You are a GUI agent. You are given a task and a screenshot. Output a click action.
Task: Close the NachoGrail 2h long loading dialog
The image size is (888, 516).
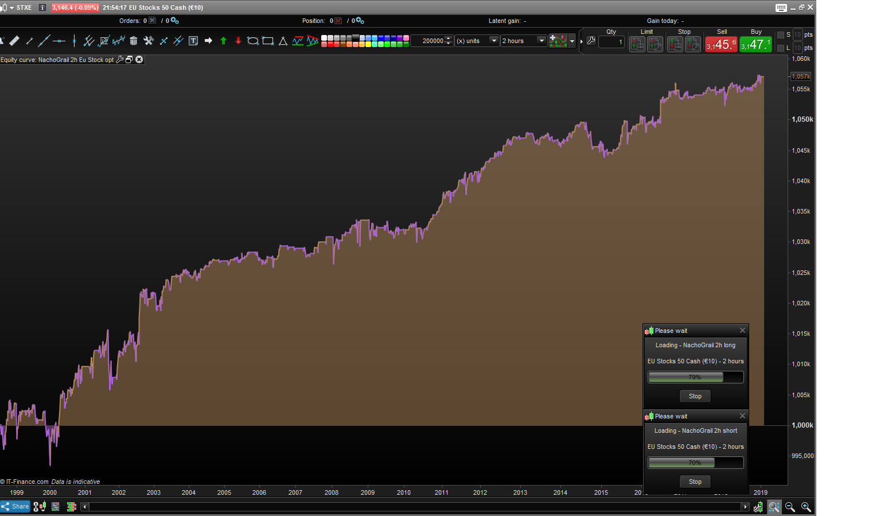click(742, 331)
